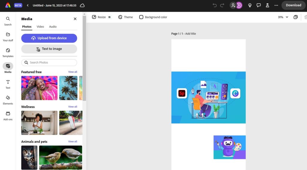Select the palm trees photo
307x170 pixels.
(x=68, y=88)
